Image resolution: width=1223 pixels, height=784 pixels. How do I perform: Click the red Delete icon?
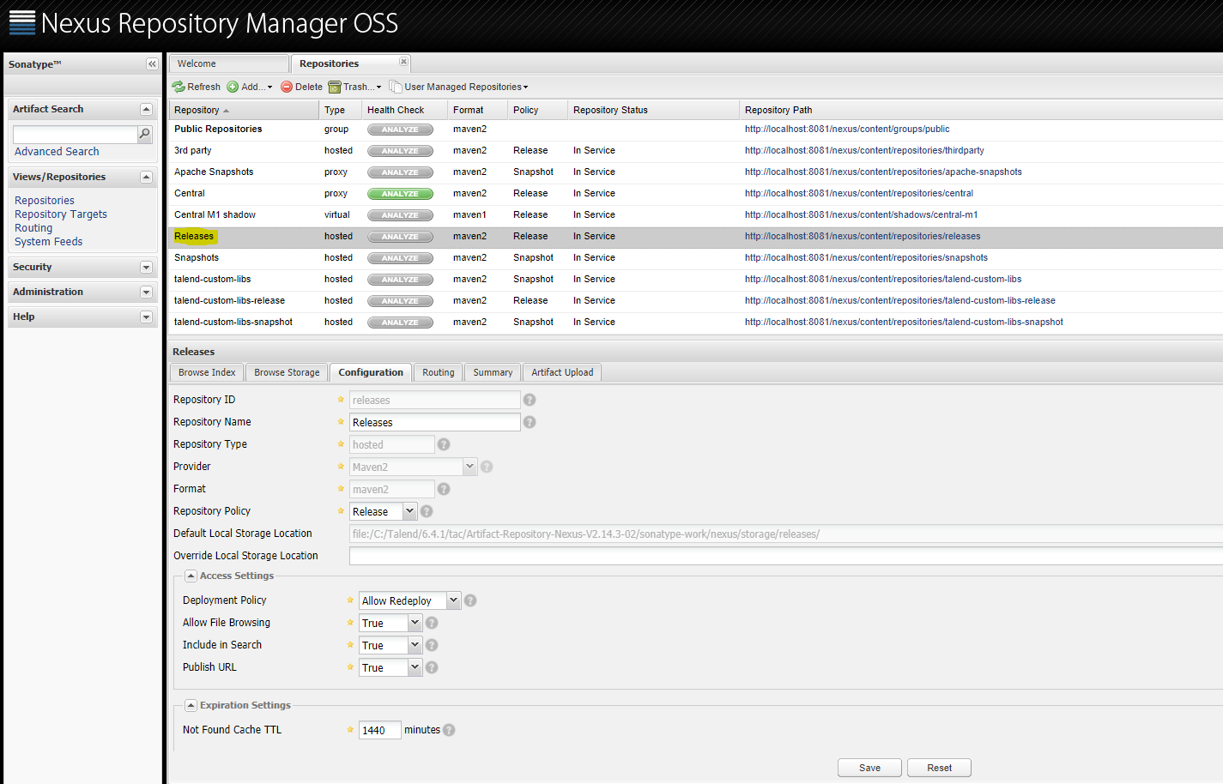coord(287,87)
